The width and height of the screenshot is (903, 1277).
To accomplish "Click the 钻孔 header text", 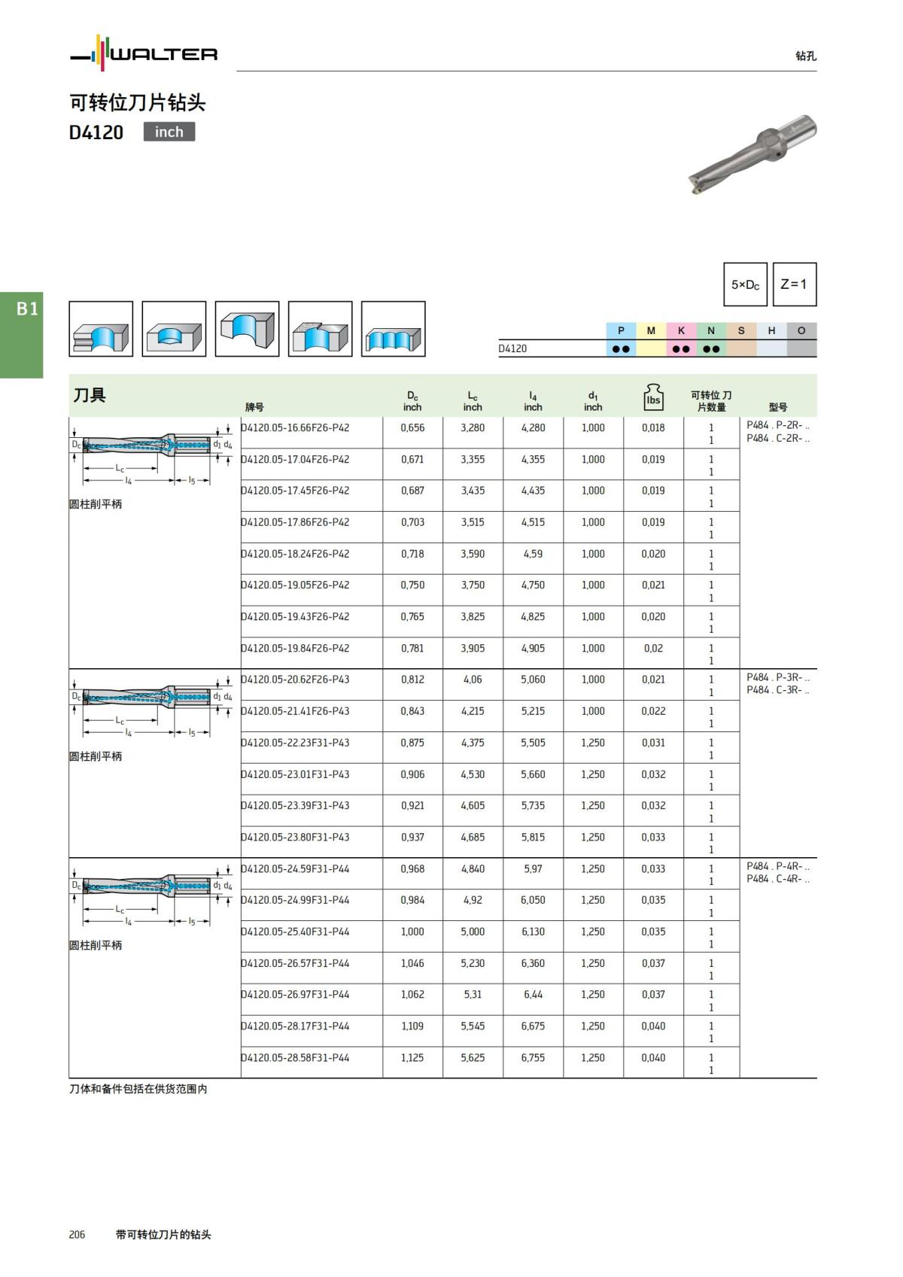I will pos(806,56).
